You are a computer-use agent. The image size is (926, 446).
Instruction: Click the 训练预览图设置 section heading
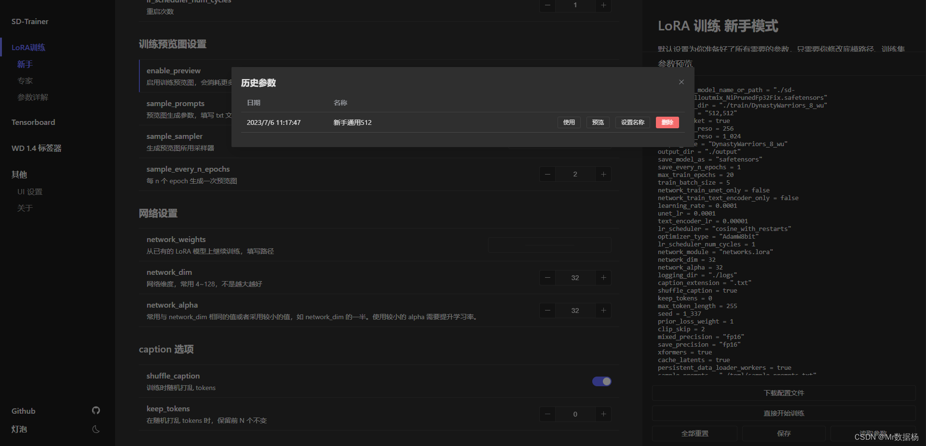pyautogui.click(x=173, y=44)
